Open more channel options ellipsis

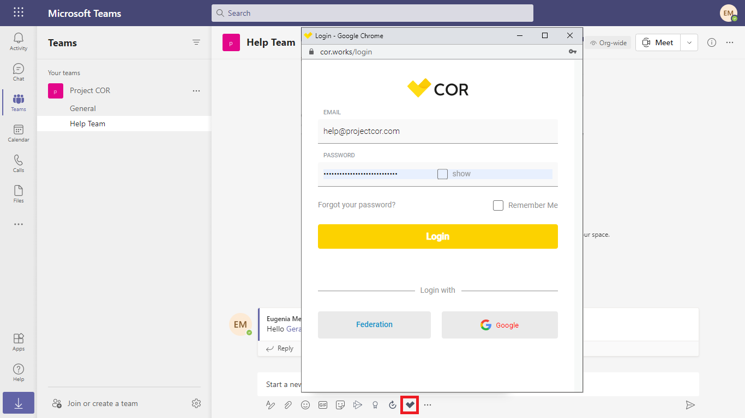pos(730,42)
